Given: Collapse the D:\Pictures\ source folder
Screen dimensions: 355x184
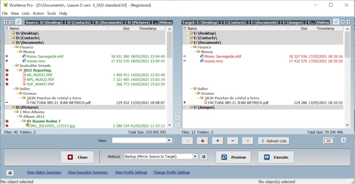Looking at the screenshot, I should pos(10,107).
